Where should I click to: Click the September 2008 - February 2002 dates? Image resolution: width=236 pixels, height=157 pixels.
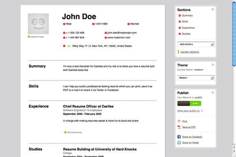pos(82,114)
